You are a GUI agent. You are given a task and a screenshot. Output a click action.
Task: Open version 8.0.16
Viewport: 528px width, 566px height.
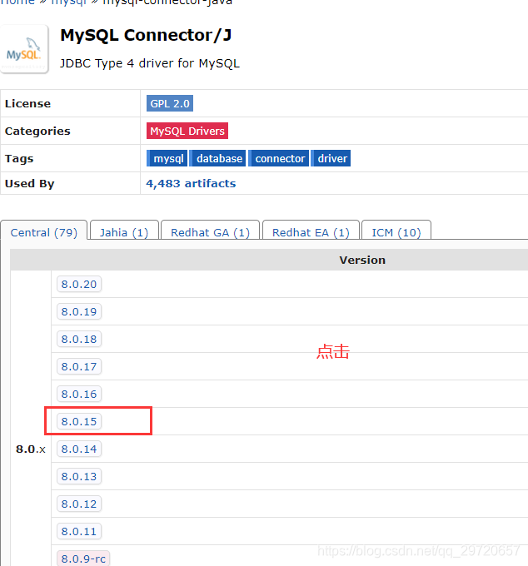[79, 394]
